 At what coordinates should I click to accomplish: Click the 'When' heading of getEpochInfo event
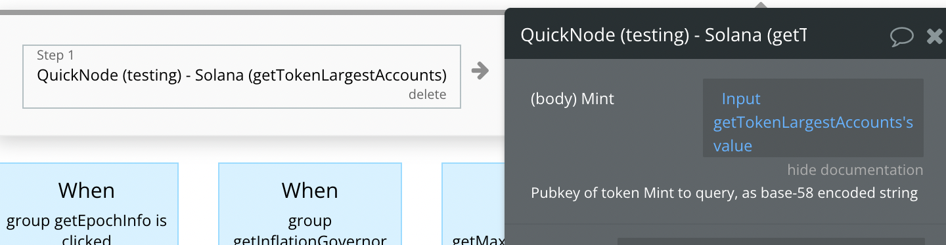point(87,191)
